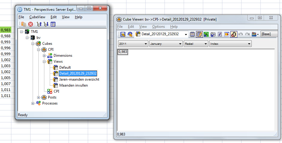Click the Copy icon in Server Explorer toolbar
Screen dimensions: 282x143
[x=24, y=24]
